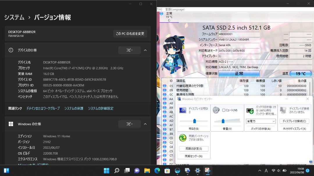Click the バッテリの状態(A) label
The image size is (314, 176).
(x=261, y=129)
